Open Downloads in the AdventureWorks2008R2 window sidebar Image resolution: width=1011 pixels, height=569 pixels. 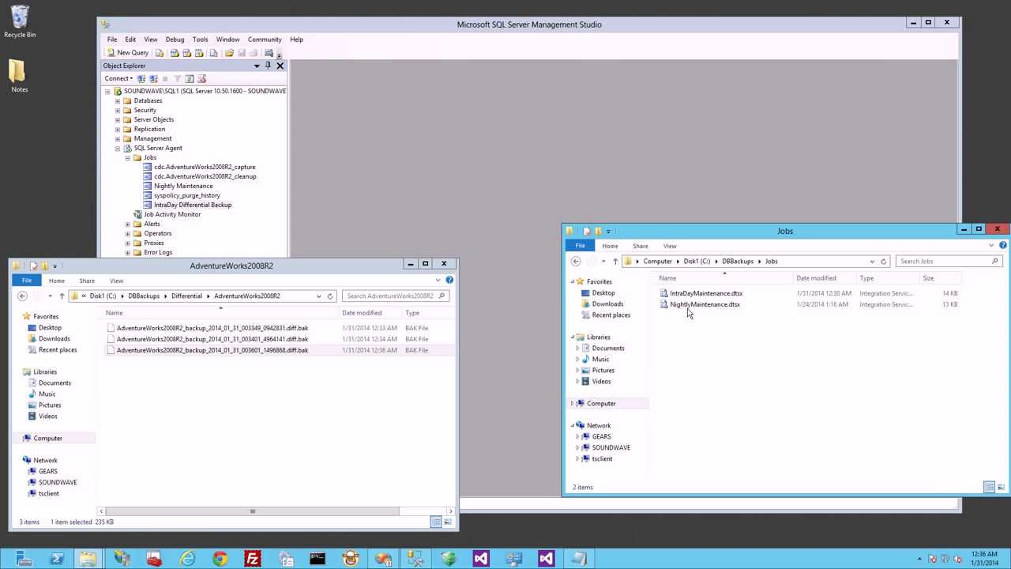pyautogui.click(x=54, y=338)
